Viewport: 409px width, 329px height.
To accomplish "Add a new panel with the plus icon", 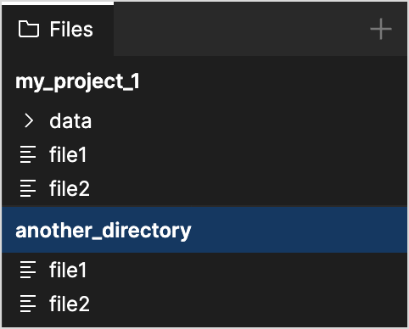I will tap(381, 29).
